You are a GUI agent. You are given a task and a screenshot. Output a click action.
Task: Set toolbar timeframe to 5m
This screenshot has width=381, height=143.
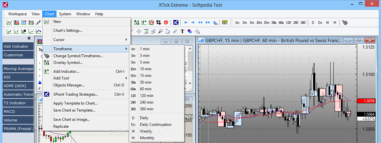(252, 23)
